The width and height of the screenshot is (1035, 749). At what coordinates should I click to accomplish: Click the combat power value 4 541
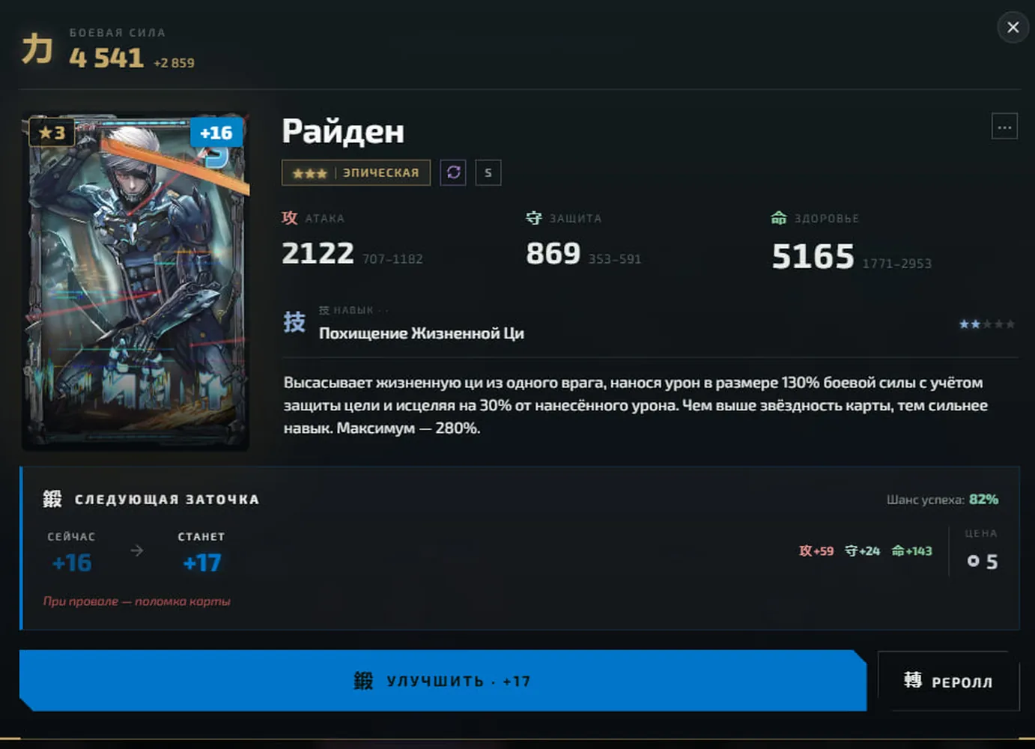(106, 58)
